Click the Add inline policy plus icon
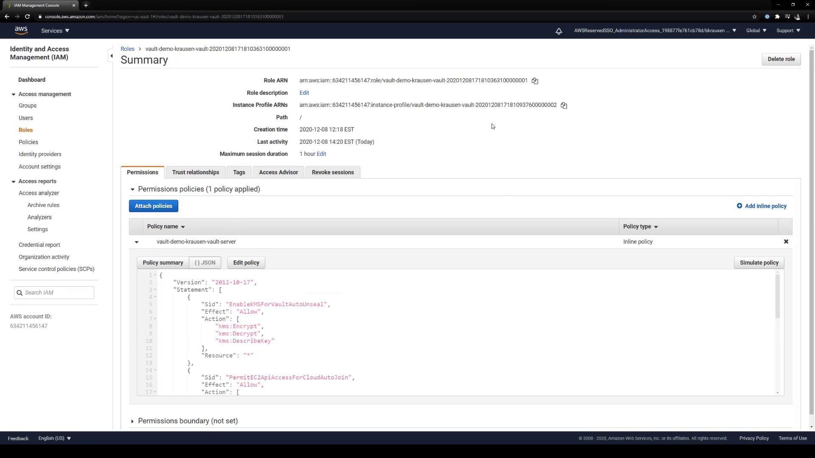 [739, 206]
